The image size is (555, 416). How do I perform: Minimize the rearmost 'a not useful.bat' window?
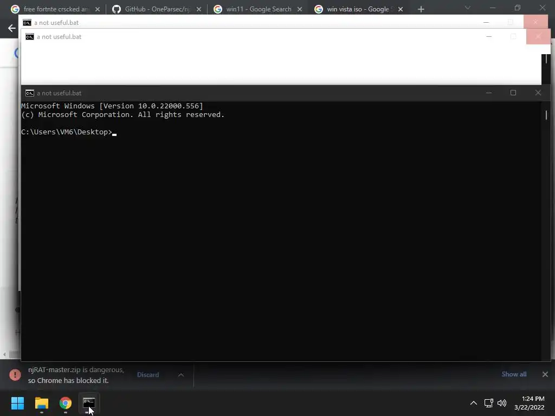486,22
